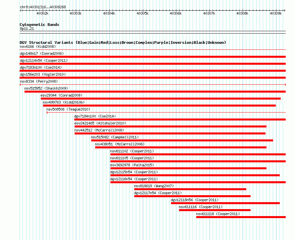The image size is (295, 240).
Task: Click the thin red line of nsv508506 (Teague2010)
Action: (x=166, y=113)
